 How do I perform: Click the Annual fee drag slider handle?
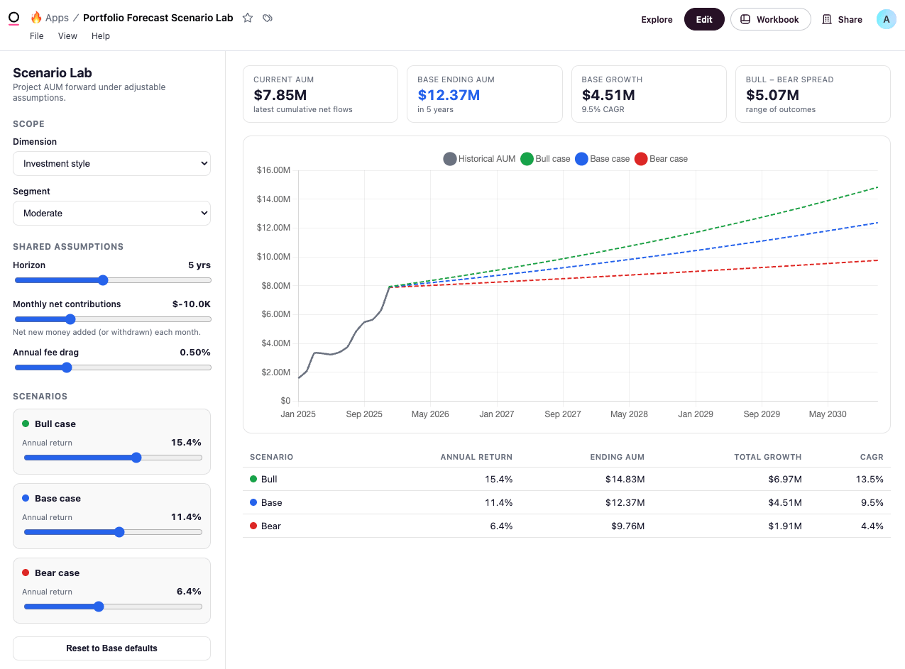pyautogui.click(x=67, y=367)
